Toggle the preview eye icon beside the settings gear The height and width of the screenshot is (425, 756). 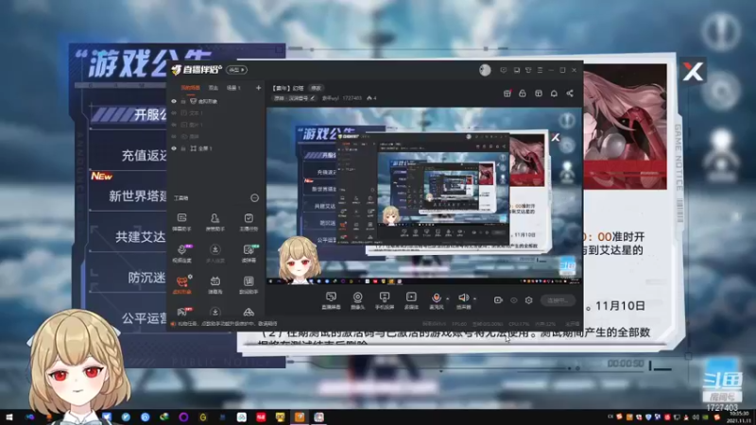[514, 300]
